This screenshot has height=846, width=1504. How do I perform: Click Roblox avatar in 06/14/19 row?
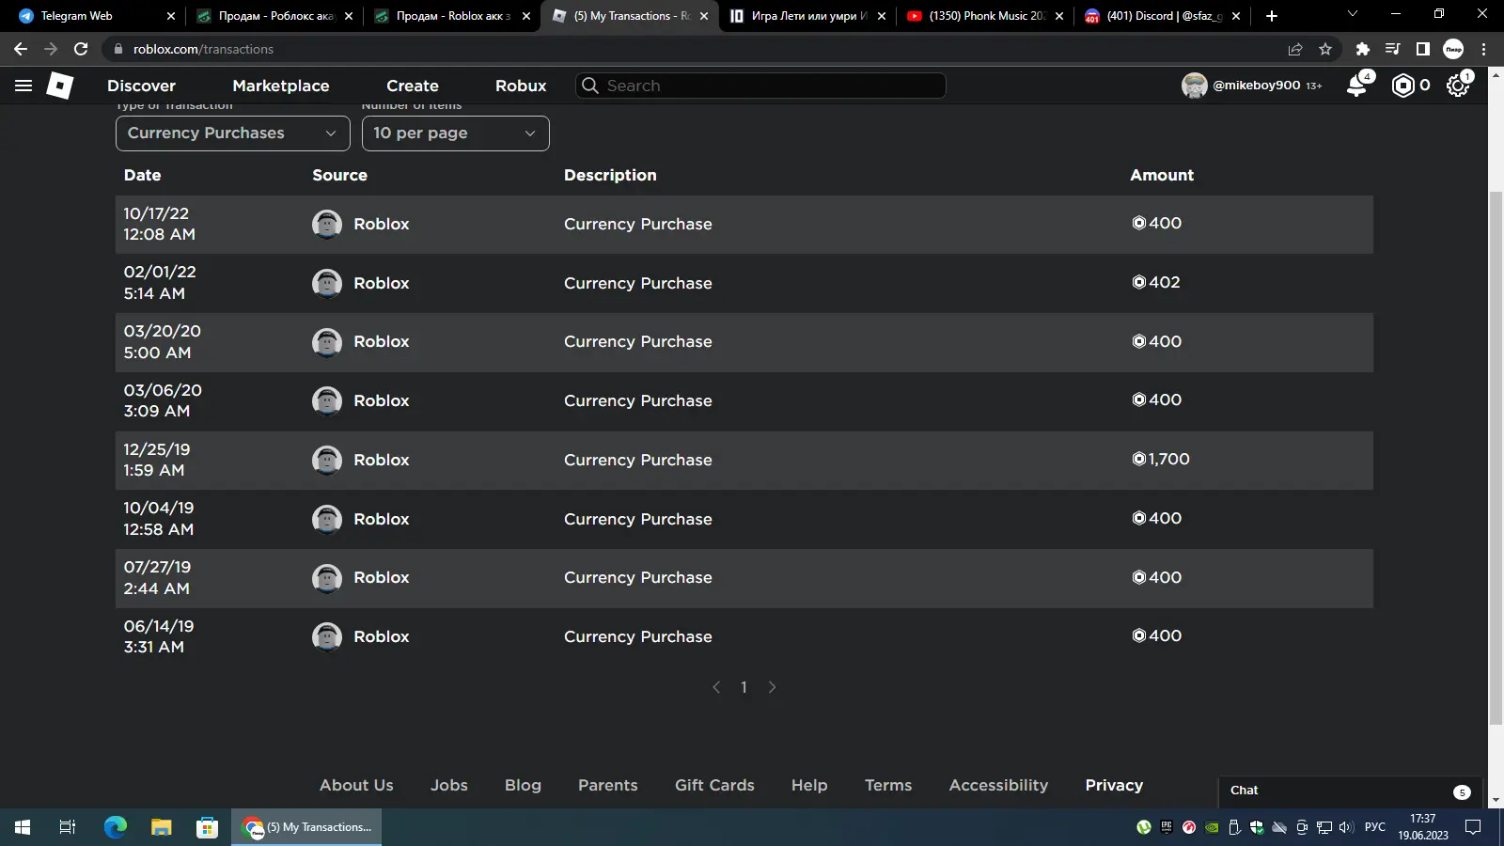pos(327,636)
